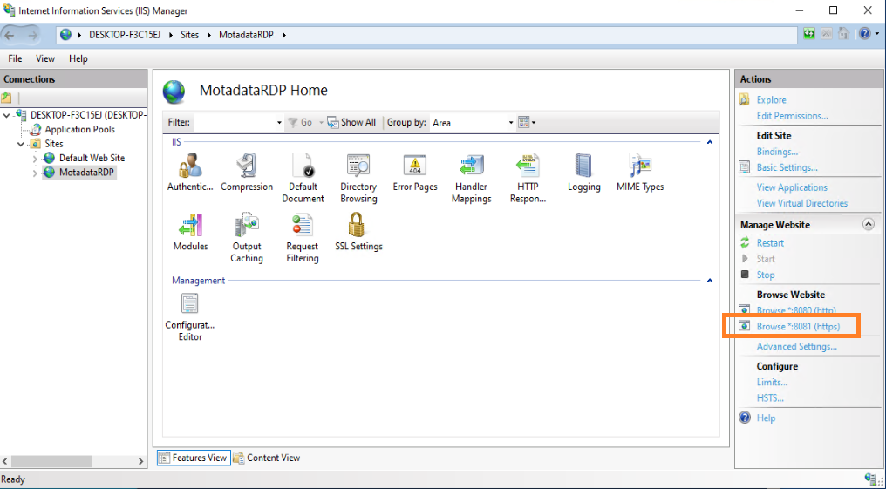This screenshot has width=886, height=489.
Task: Click Edit Permissions link
Action: point(792,116)
